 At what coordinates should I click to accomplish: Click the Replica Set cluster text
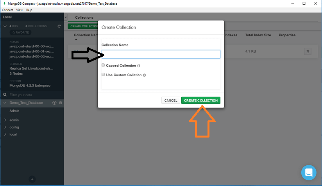[x=31, y=68]
